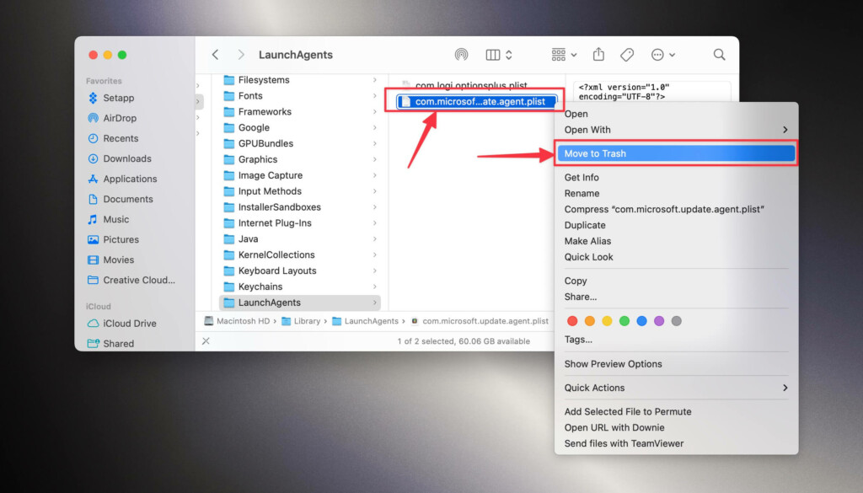This screenshot has height=493, width=863.
Task: Open the More actions dropdown chevron
Action: (672, 55)
